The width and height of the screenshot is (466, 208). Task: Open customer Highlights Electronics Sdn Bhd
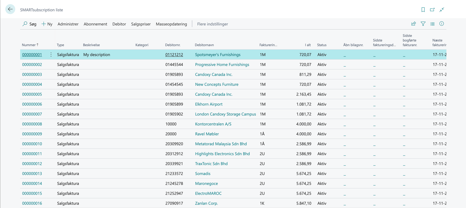point(222,154)
